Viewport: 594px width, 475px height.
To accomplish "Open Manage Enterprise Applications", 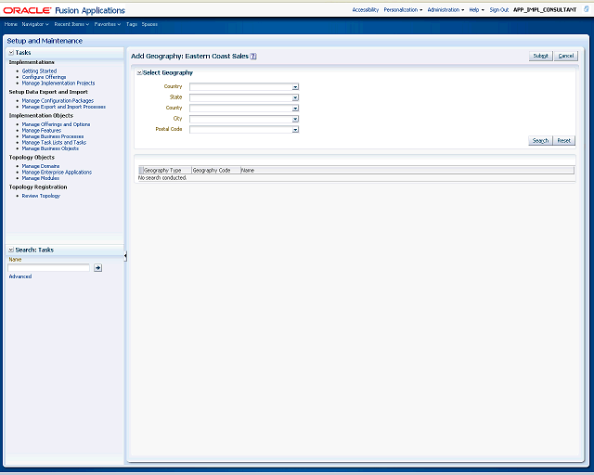I will 57,172.
